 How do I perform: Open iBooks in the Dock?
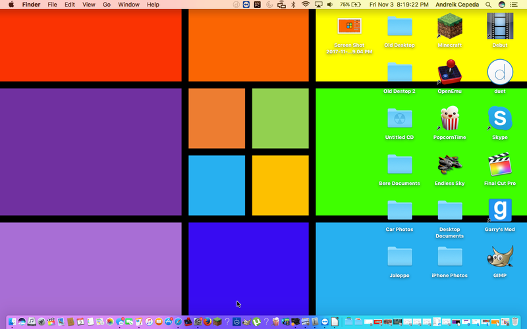point(159,322)
